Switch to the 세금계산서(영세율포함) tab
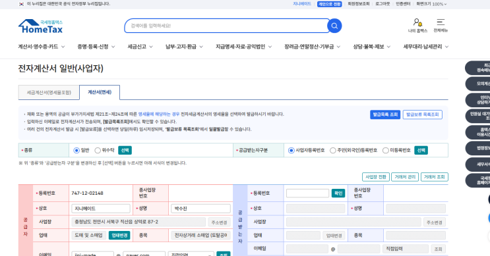The height and width of the screenshot is (256, 490). [x=49, y=93]
